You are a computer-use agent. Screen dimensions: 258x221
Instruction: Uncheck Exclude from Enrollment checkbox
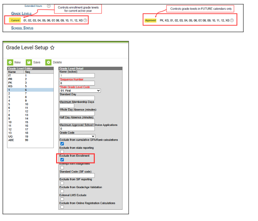click(x=62, y=159)
